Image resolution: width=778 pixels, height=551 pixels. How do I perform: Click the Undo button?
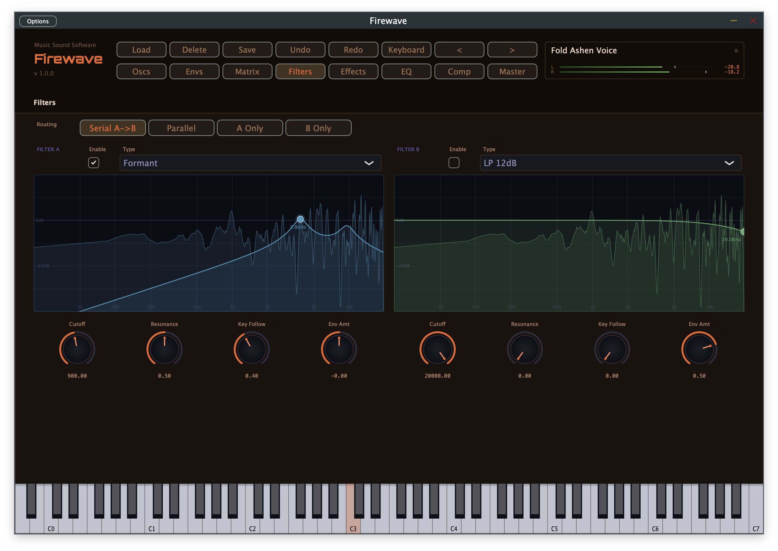[300, 50]
